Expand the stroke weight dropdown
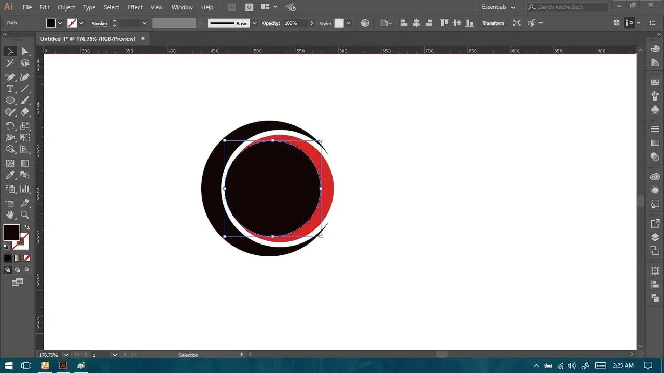Viewport: 664px width, 373px height. pos(144,23)
